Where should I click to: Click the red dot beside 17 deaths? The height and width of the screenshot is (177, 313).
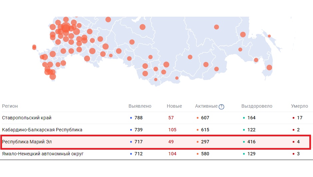[293, 118]
